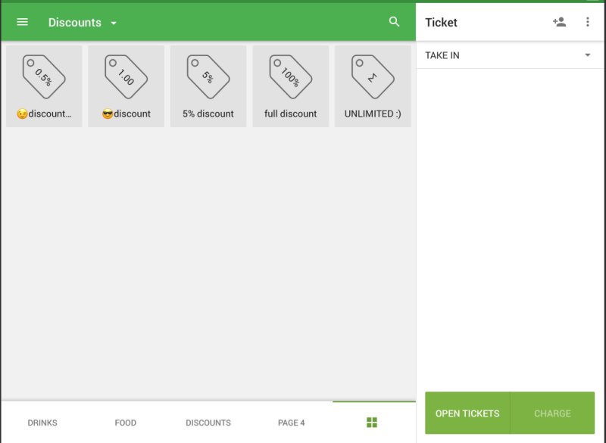The height and width of the screenshot is (443, 606).
Task: Open the PAGE 4 tab
Action: tap(291, 423)
